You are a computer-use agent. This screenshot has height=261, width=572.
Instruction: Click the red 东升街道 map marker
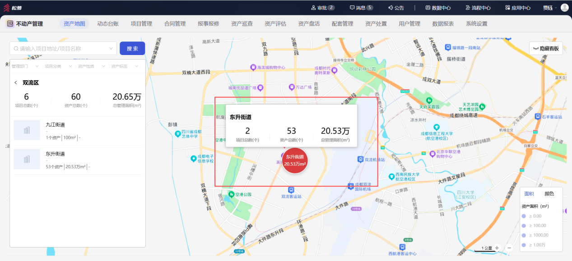pyautogui.click(x=295, y=160)
